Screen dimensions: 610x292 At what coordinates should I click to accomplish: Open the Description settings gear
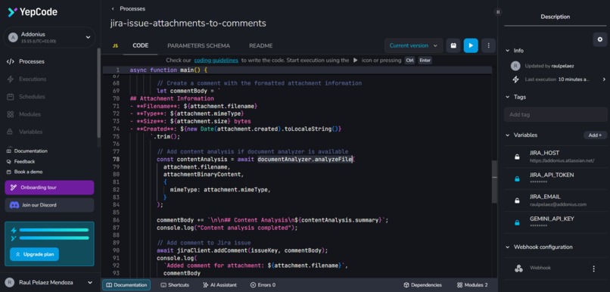[600, 39]
